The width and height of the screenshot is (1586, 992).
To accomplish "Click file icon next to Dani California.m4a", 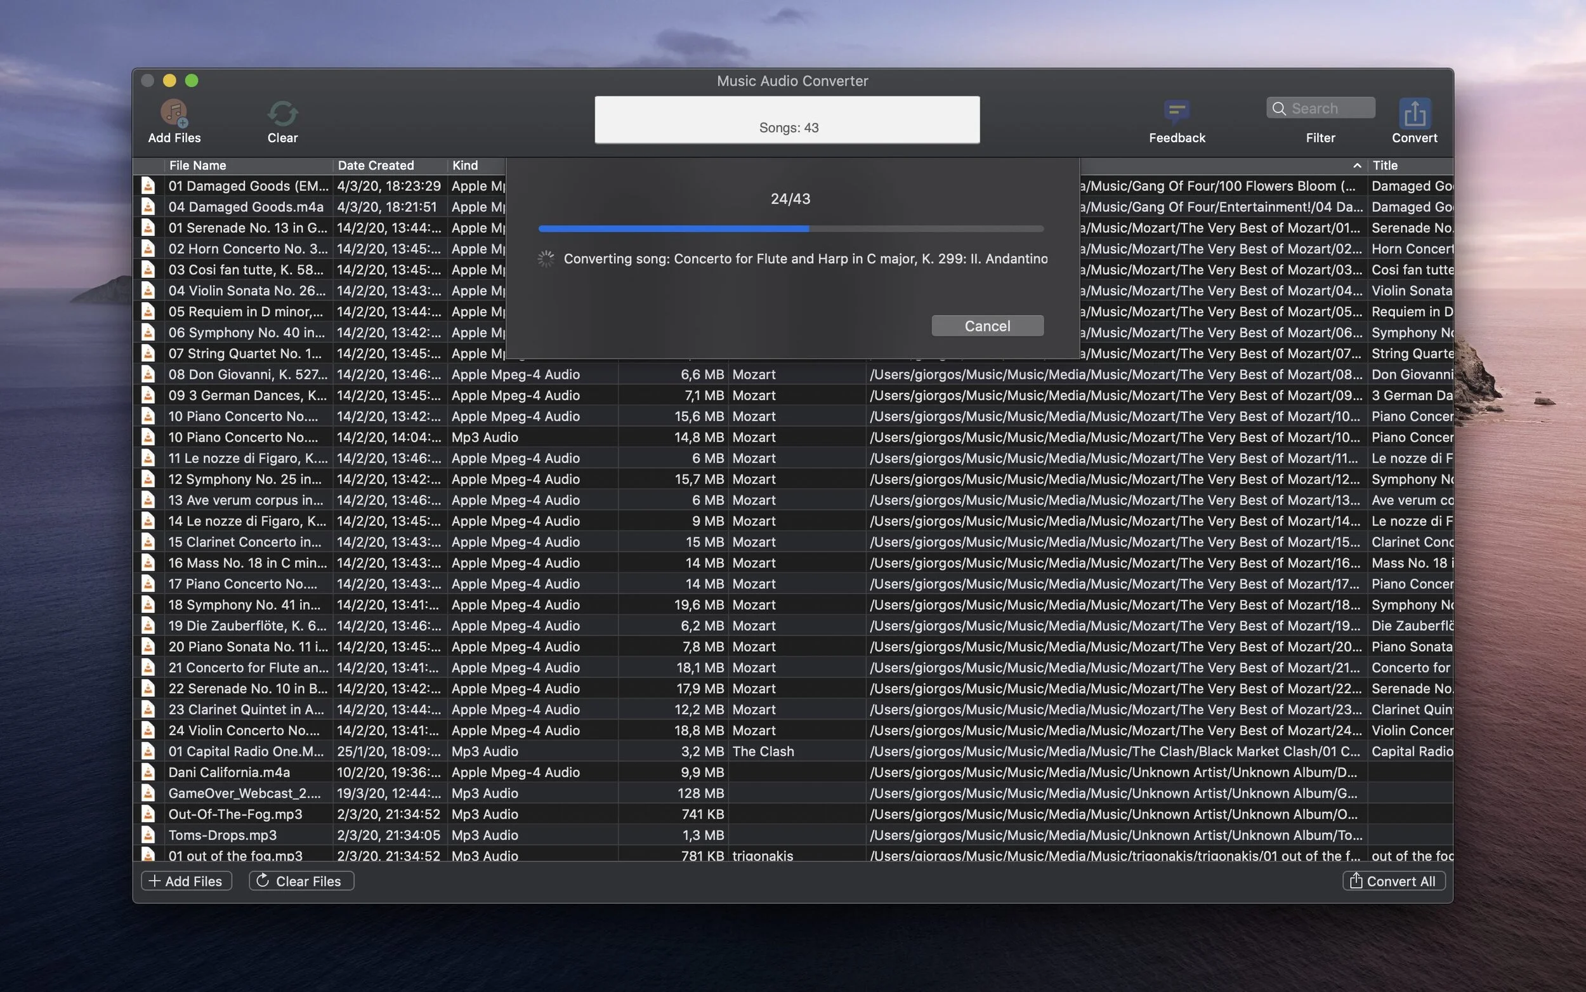I will pos(149,772).
